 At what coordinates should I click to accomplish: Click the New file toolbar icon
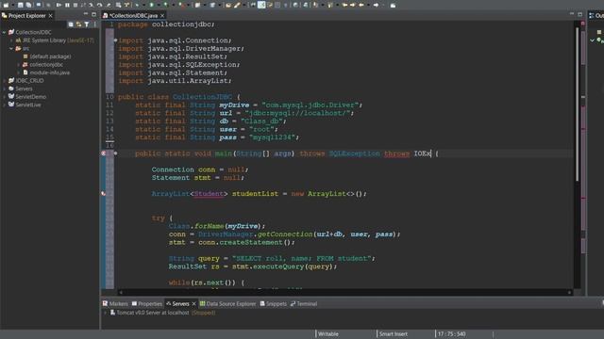6,5
